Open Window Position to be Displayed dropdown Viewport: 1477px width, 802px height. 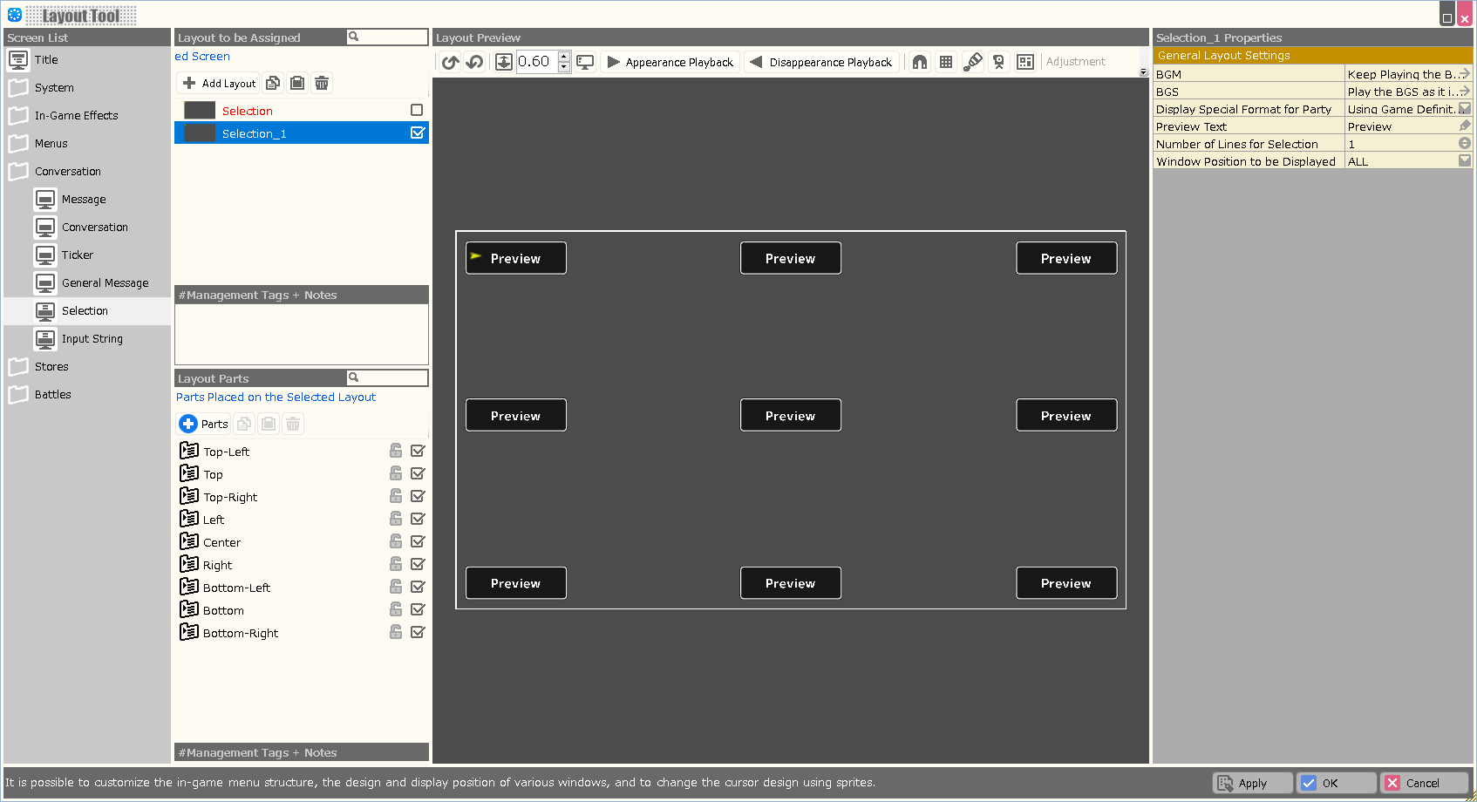tap(1465, 161)
